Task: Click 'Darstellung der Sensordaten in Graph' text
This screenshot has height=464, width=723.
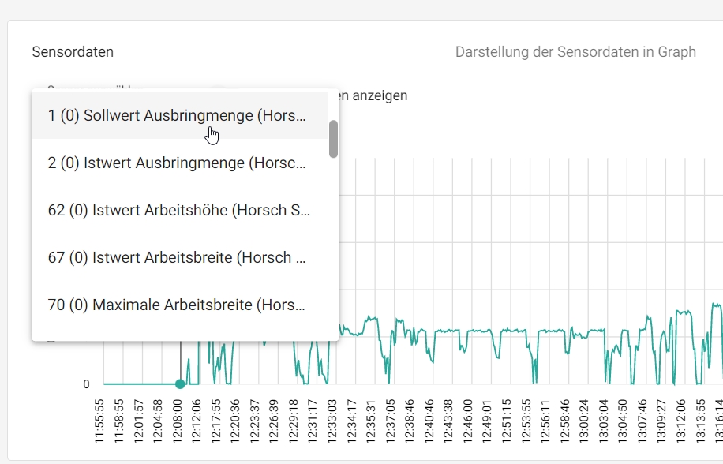Action: [x=575, y=52]
